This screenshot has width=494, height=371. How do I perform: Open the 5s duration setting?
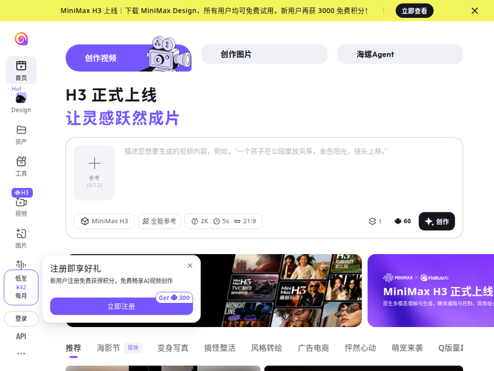point(221,221)
